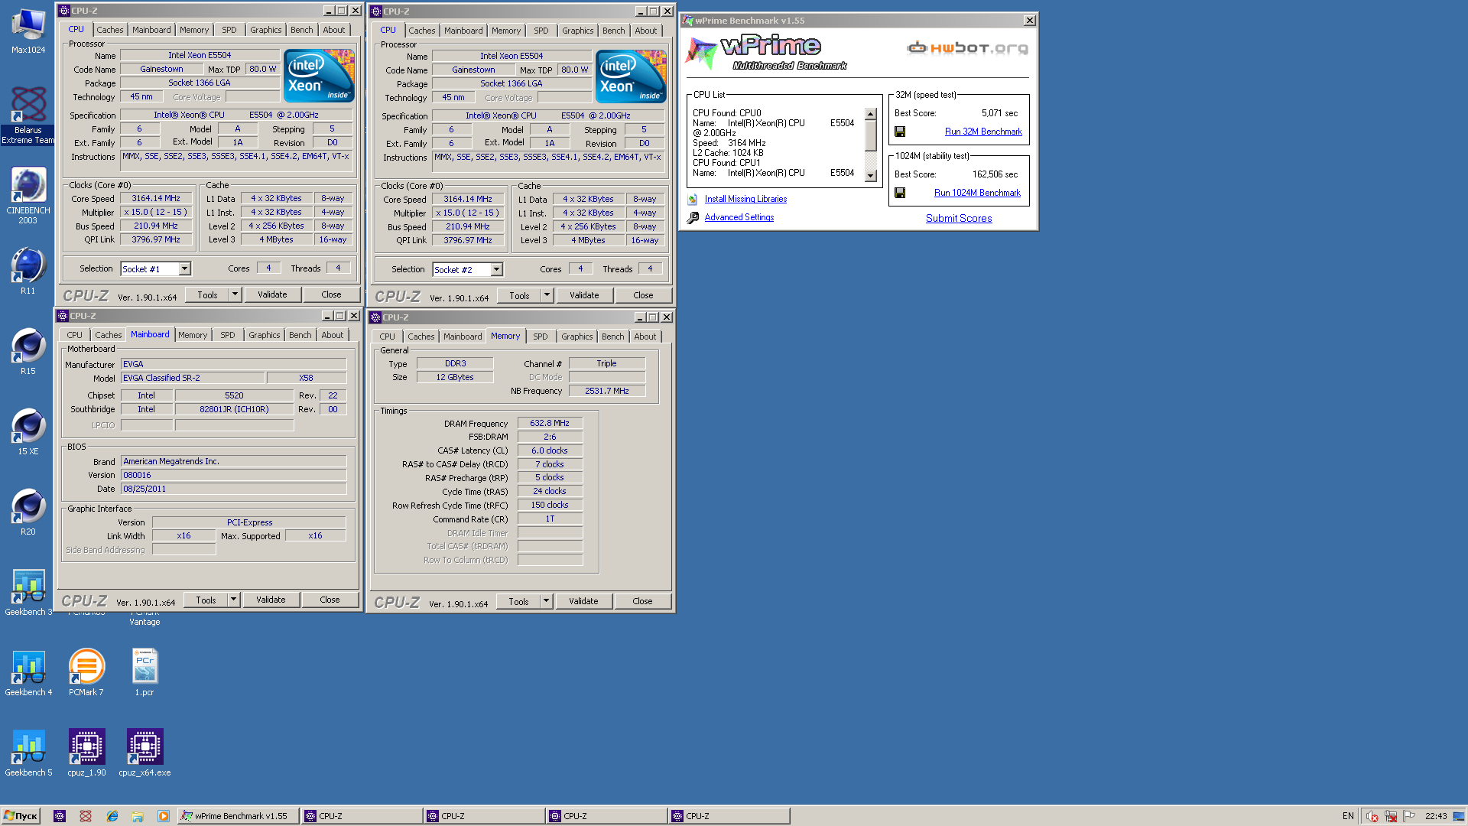Switch to SPD tab in Socket #2 CPU-Z
The height and width of the screenshot is (826, 1468).
(x=541, y=31)
